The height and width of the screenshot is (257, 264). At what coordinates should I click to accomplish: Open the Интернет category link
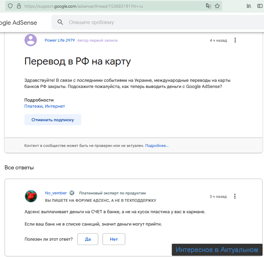[55, 106]
